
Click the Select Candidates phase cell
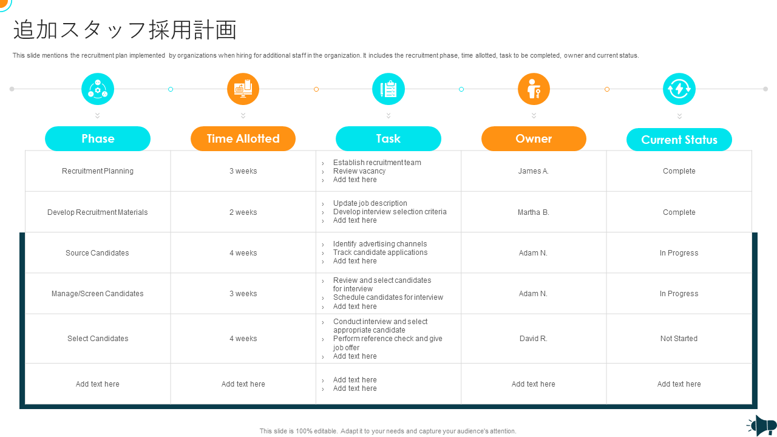[x=98, y=339]
